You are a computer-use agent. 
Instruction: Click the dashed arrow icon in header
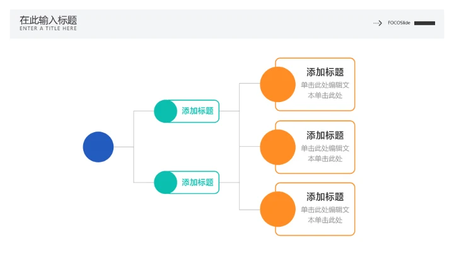[378, 23]
